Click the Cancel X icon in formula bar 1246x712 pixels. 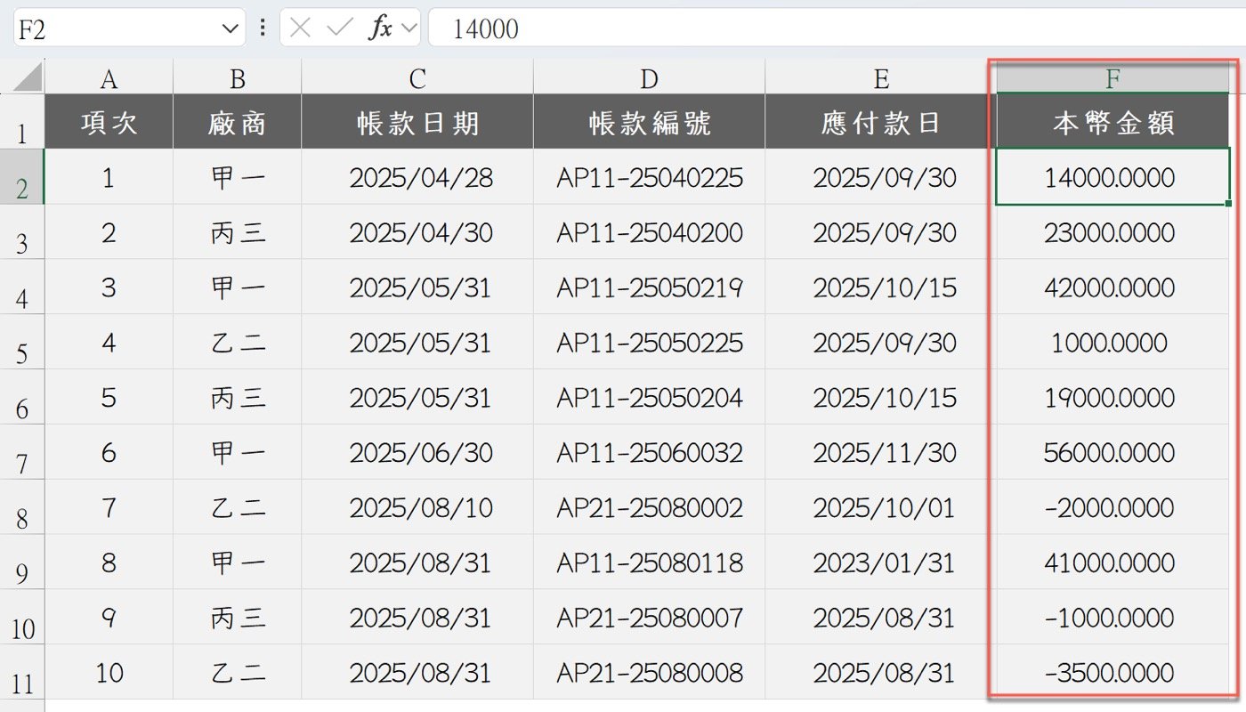click(x=301, y=28)
